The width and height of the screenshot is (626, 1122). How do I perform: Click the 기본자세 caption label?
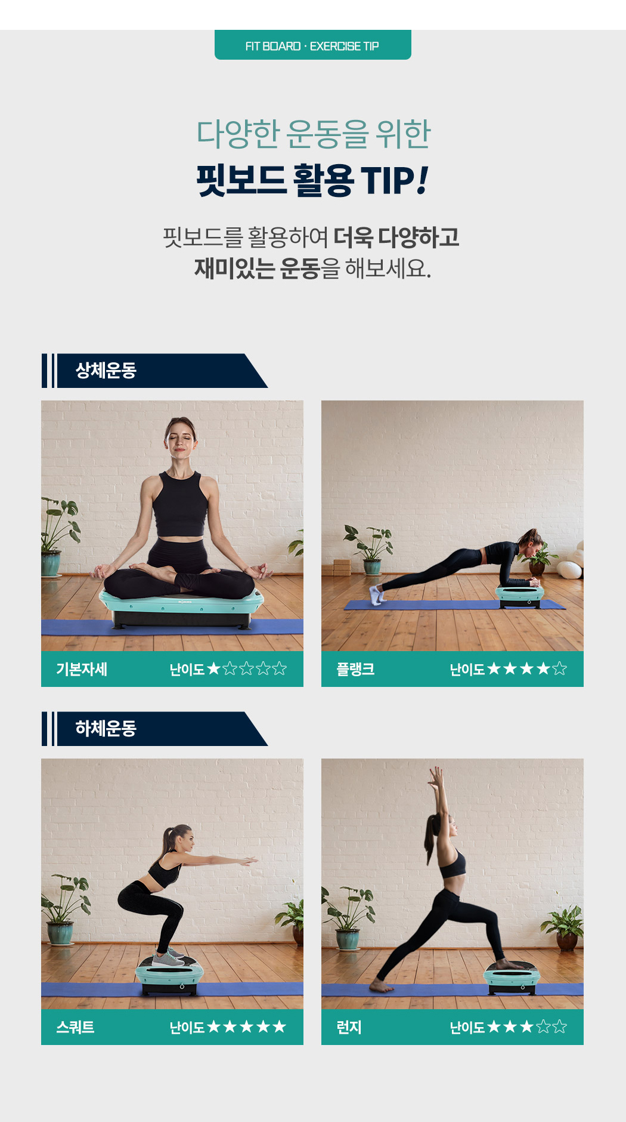coord(82,669)
